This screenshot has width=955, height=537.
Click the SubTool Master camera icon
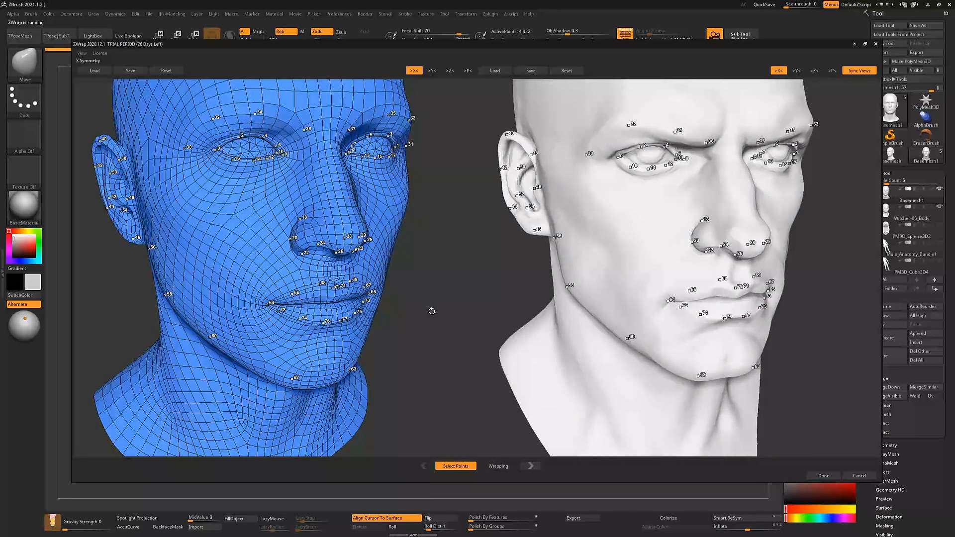(x=715, y=34)
